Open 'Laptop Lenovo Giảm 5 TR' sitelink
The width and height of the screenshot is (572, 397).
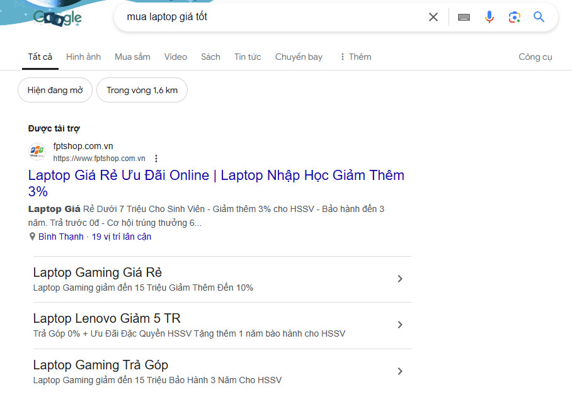point(106,318)
